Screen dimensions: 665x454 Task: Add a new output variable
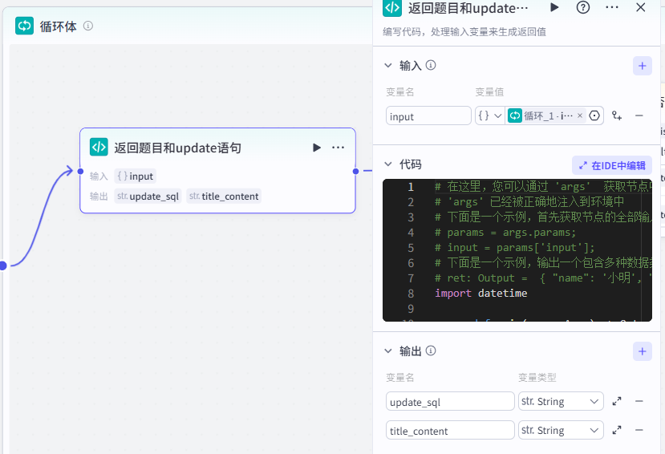click(x=642, y=351)
